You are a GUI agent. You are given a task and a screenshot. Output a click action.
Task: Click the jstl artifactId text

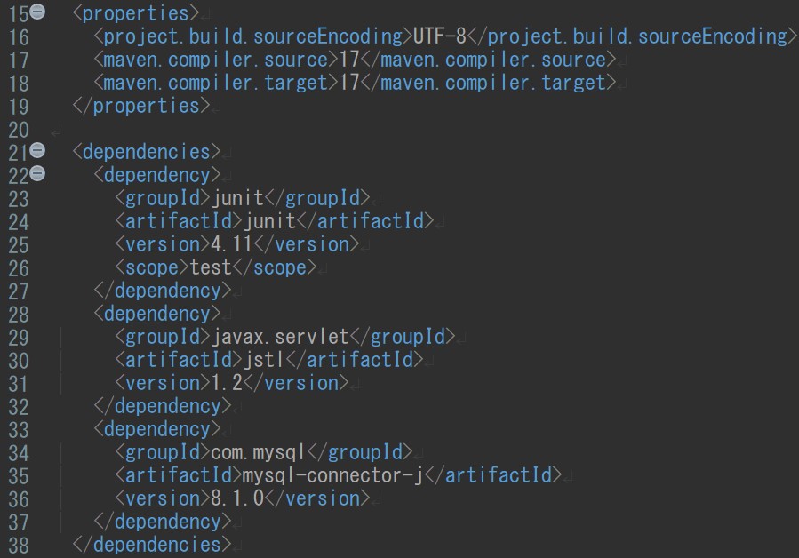264,360
